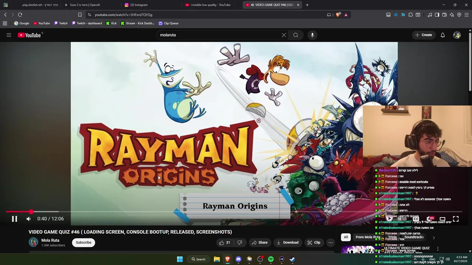472x265 pixels.
Task: Go back with browser back arrow
Action: point(5,15)
